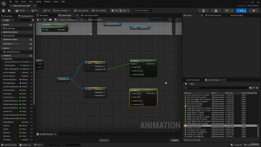Image resolution: width=261 pixels, height=147 pixels.
Task: Toggle Hide Unrelated nodes
Action: [x=60, y=11]
